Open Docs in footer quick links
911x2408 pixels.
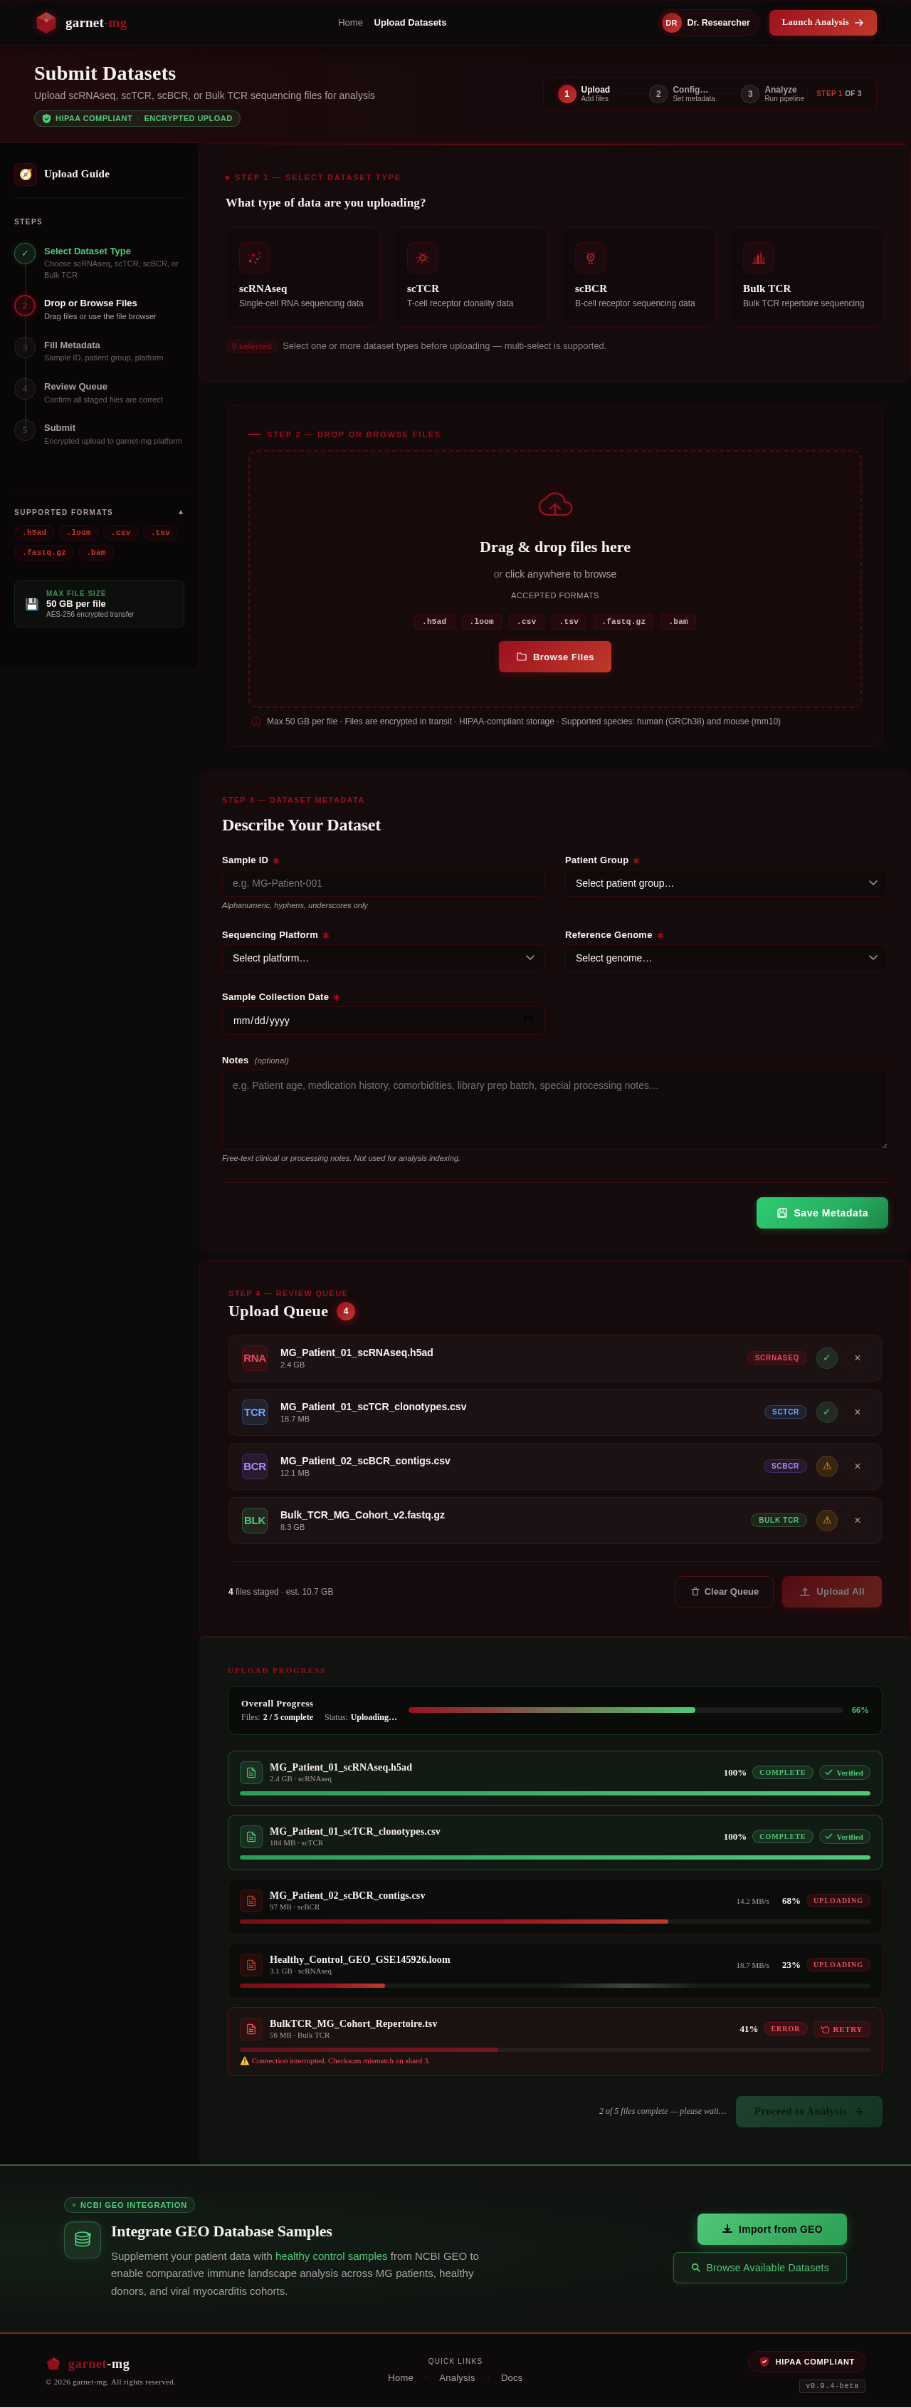tap(512, 2378)
